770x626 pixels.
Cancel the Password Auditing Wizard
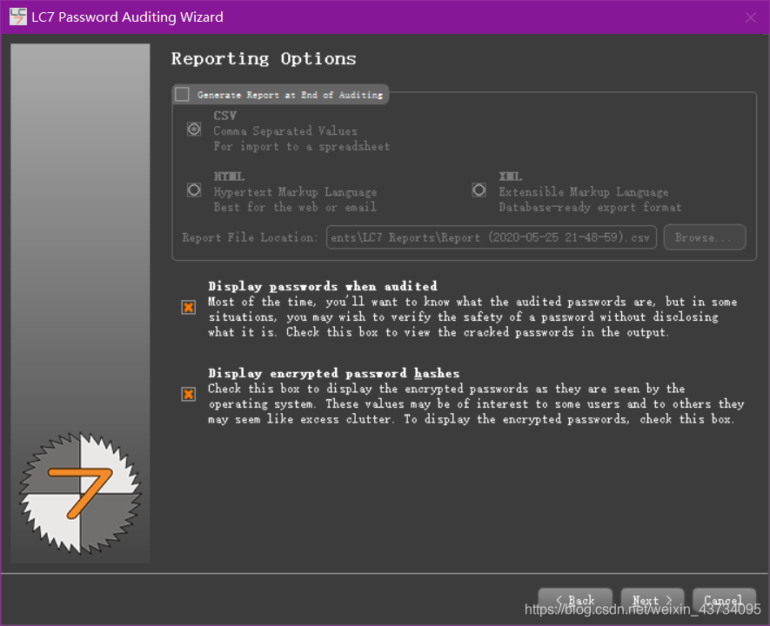[x=724, y=600]
